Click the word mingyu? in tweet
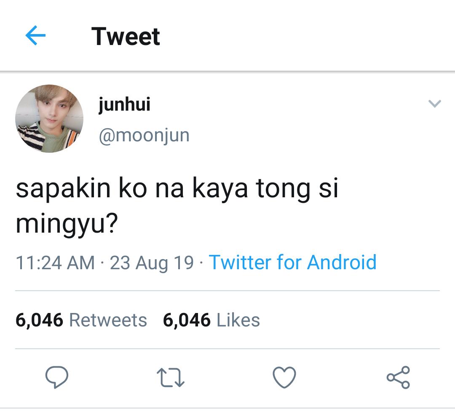This screenshot has height=411, width=455. coord(67,224)
